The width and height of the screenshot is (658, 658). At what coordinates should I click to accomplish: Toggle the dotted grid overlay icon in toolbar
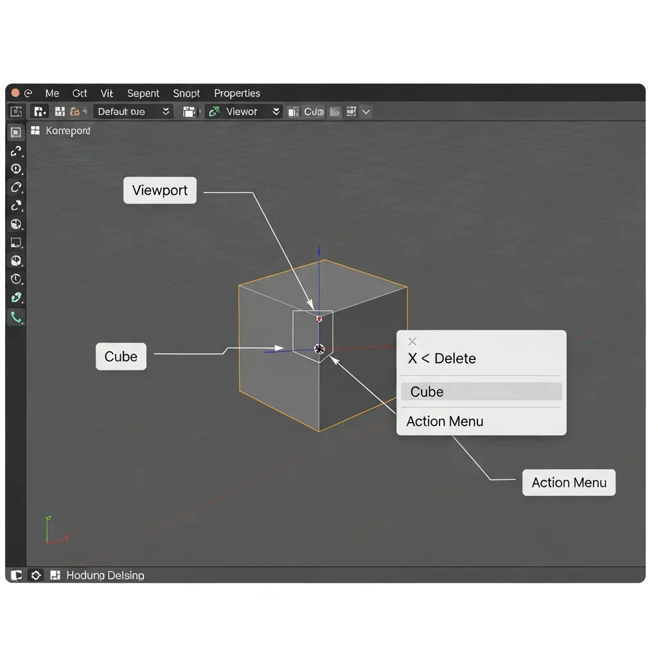351,112
